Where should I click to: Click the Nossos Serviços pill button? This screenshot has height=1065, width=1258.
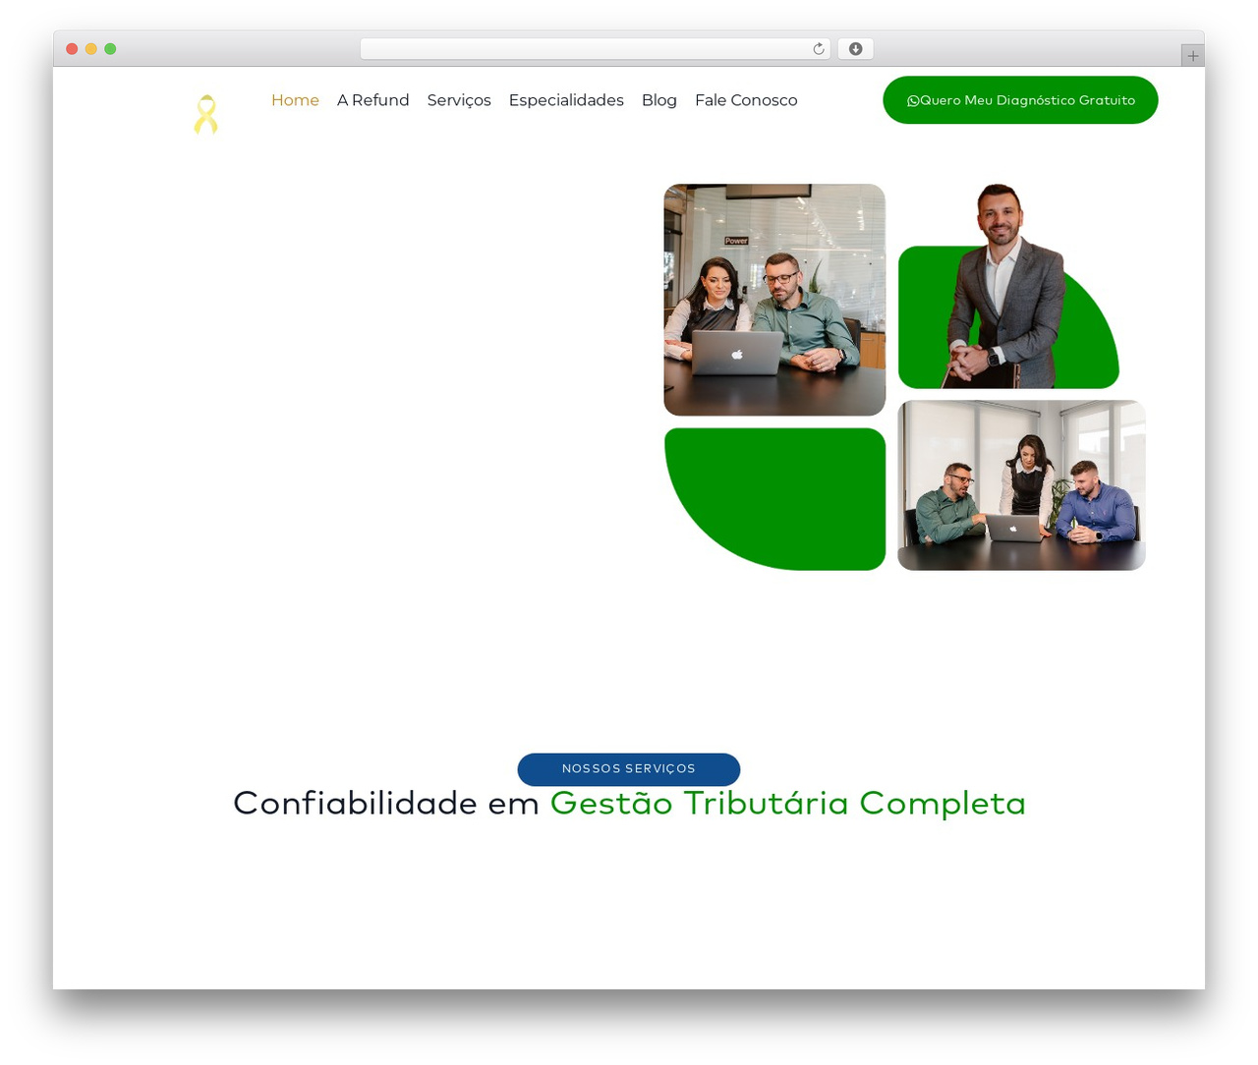[x=629, y=769]
